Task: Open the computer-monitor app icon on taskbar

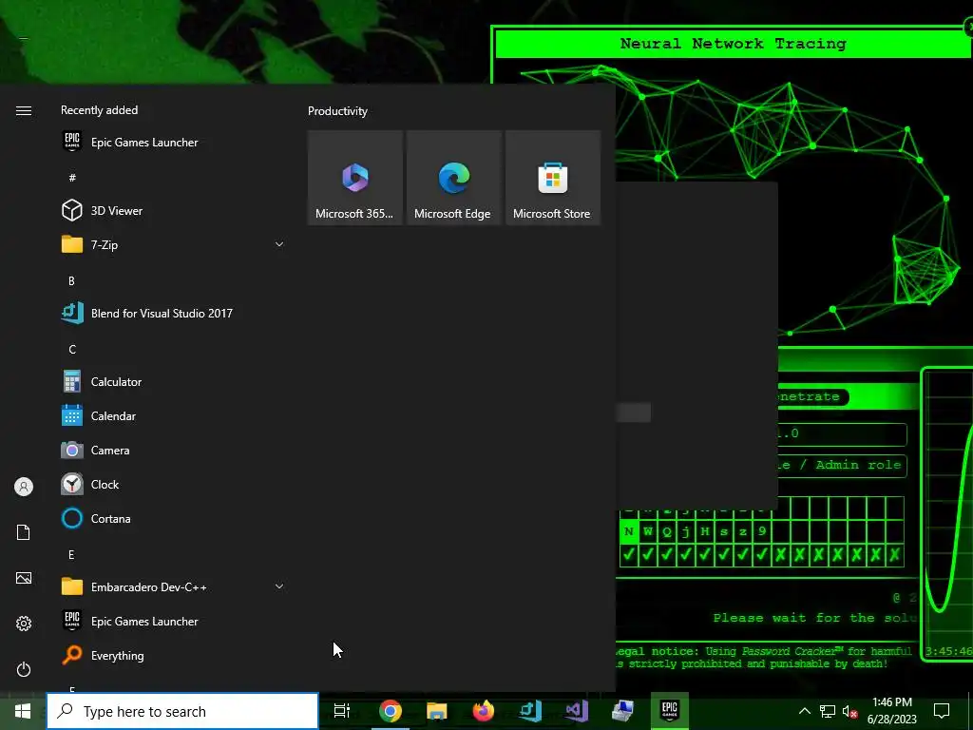Action: (x=622, y=711)
